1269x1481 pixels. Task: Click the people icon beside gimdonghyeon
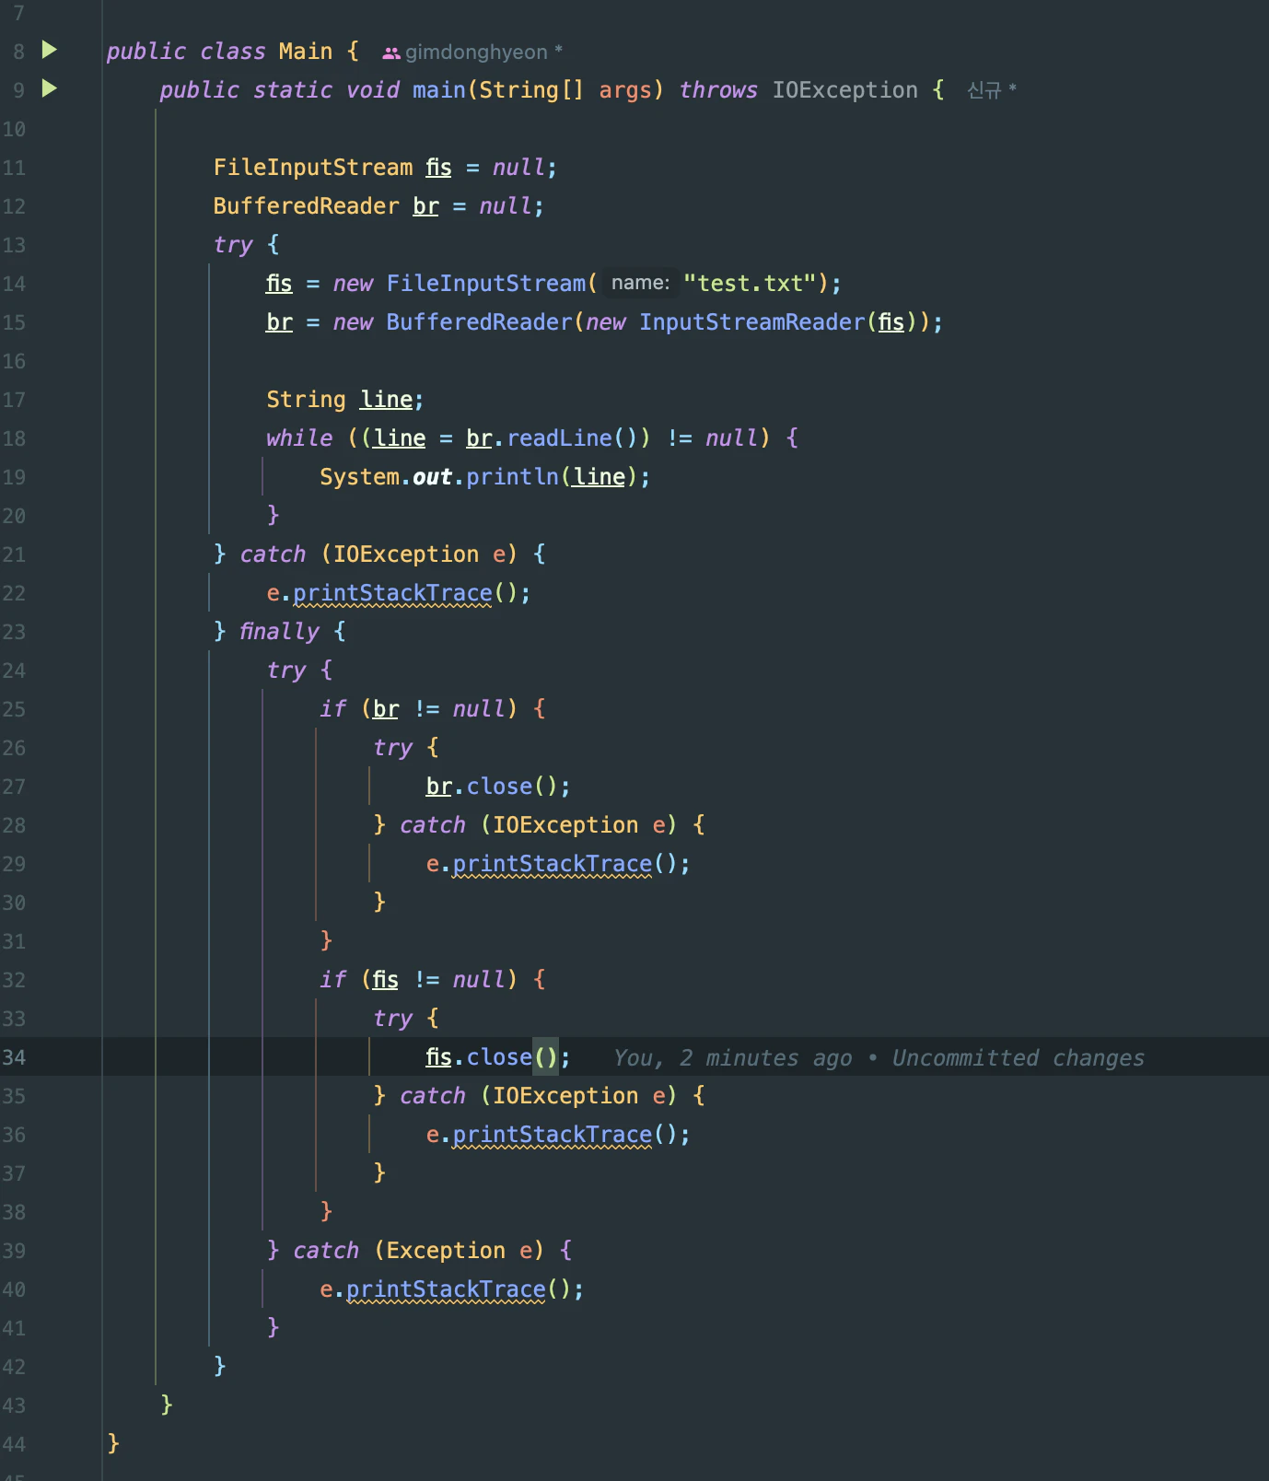[391, 53]
